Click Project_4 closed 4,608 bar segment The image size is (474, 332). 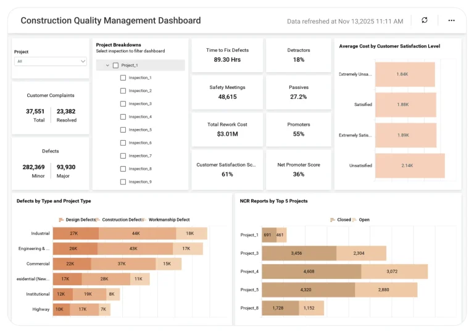coord(312,272)
